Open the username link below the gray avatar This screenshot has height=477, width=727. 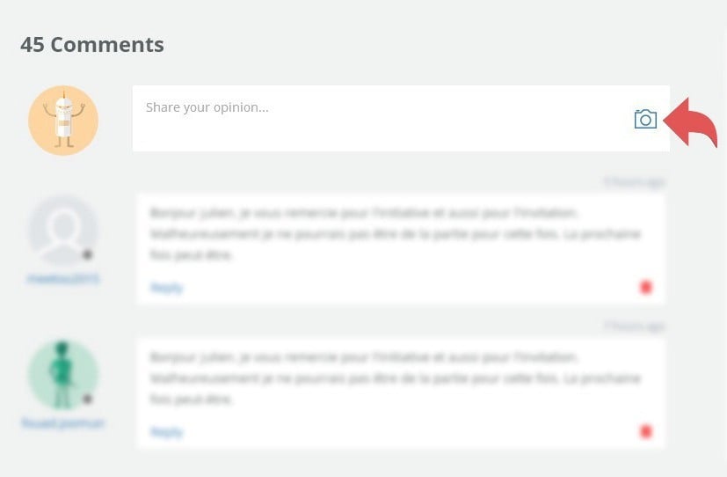click(62, 279)
